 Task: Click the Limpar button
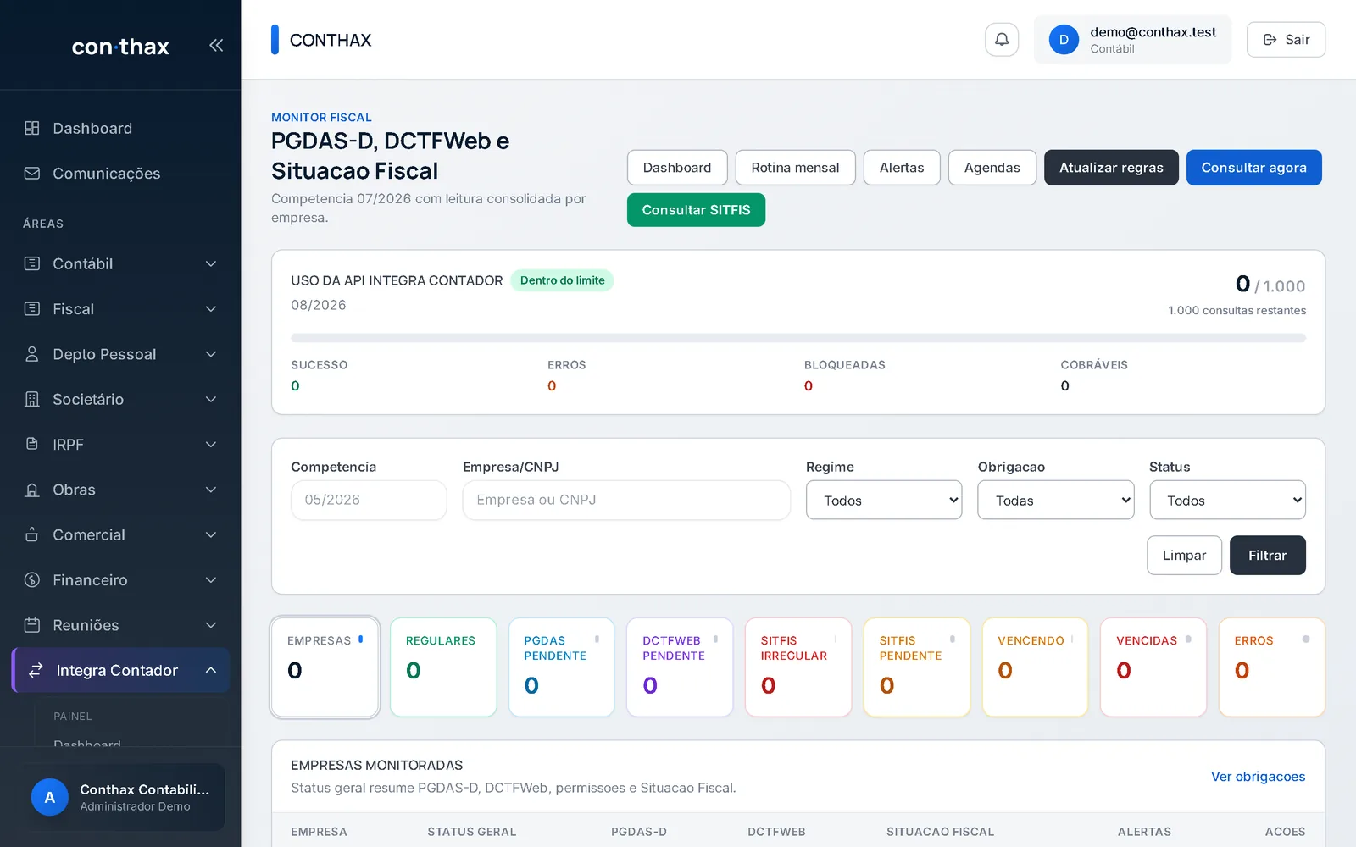tap(1184, 555)
